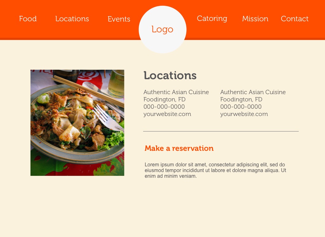Select the Events navigation link

tap(119, 19)
